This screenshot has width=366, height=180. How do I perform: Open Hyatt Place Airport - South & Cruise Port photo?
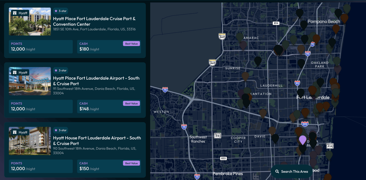[x=30, y=81]
